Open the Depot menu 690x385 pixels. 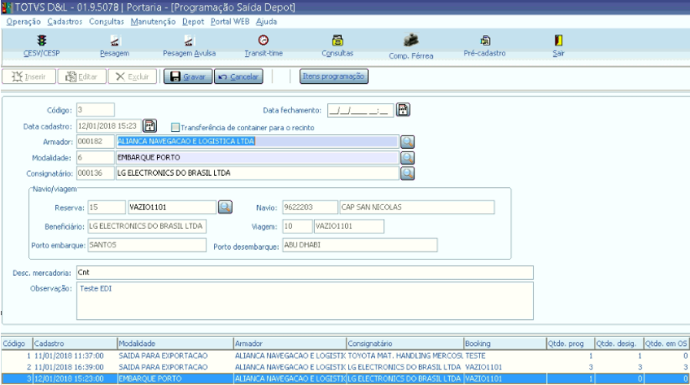click(193, 21)
